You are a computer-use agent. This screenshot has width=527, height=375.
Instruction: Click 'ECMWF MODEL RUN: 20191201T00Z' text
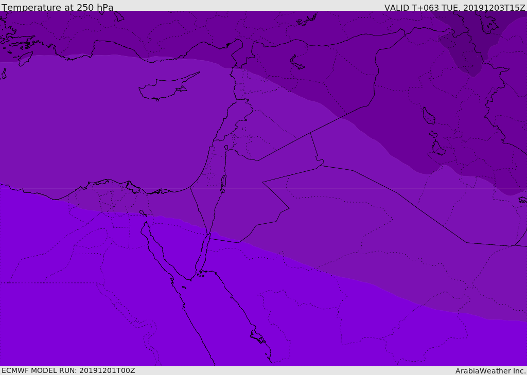point(68,370)
